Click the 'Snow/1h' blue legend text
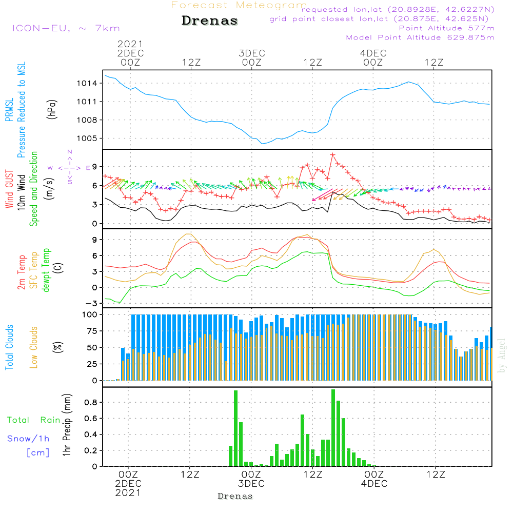The height and width of the screenshot is (513, 513). 28,439
